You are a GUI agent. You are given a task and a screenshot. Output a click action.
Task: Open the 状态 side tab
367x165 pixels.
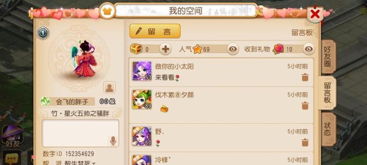point(327,129)
